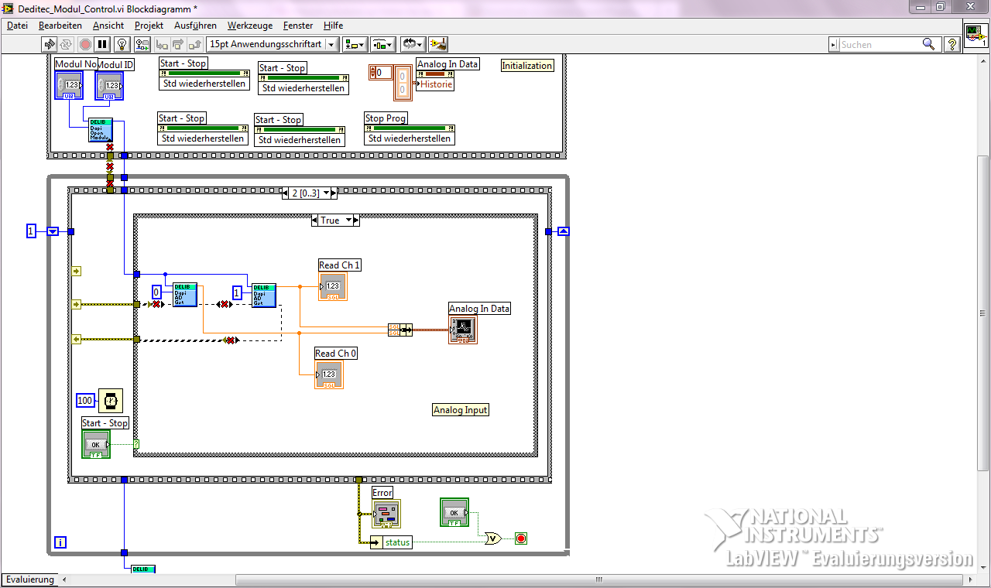Click the Run arrow toolbar icon
The width and height of the screenshot is (991, 588).
(50, 44)
